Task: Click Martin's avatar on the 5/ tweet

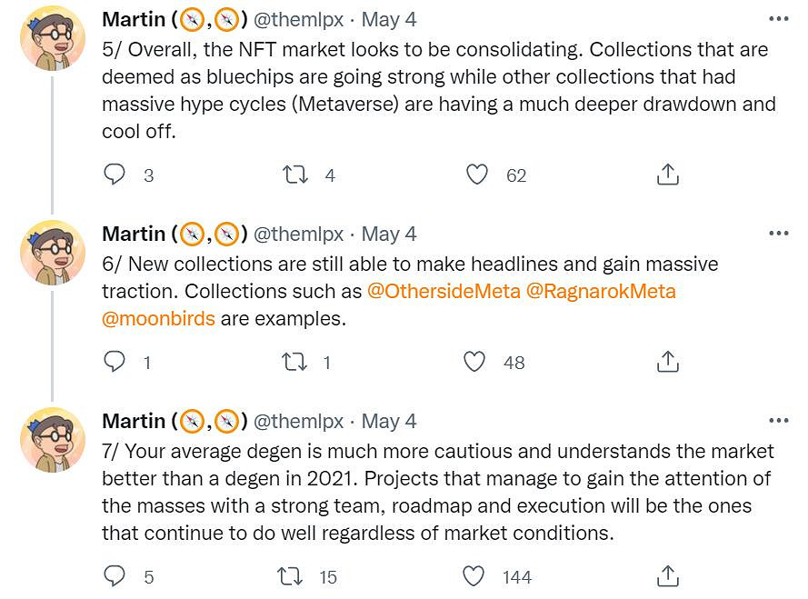Action: pos(53,43)
